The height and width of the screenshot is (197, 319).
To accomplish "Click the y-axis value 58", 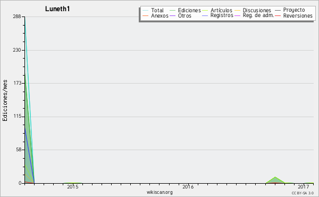I will [x=19, y=150].
